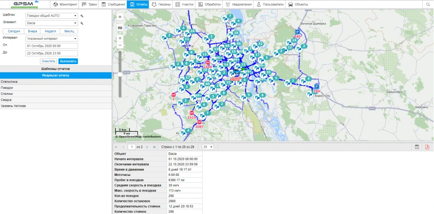
Task: Go to the first results page
Action: [116, 147]
